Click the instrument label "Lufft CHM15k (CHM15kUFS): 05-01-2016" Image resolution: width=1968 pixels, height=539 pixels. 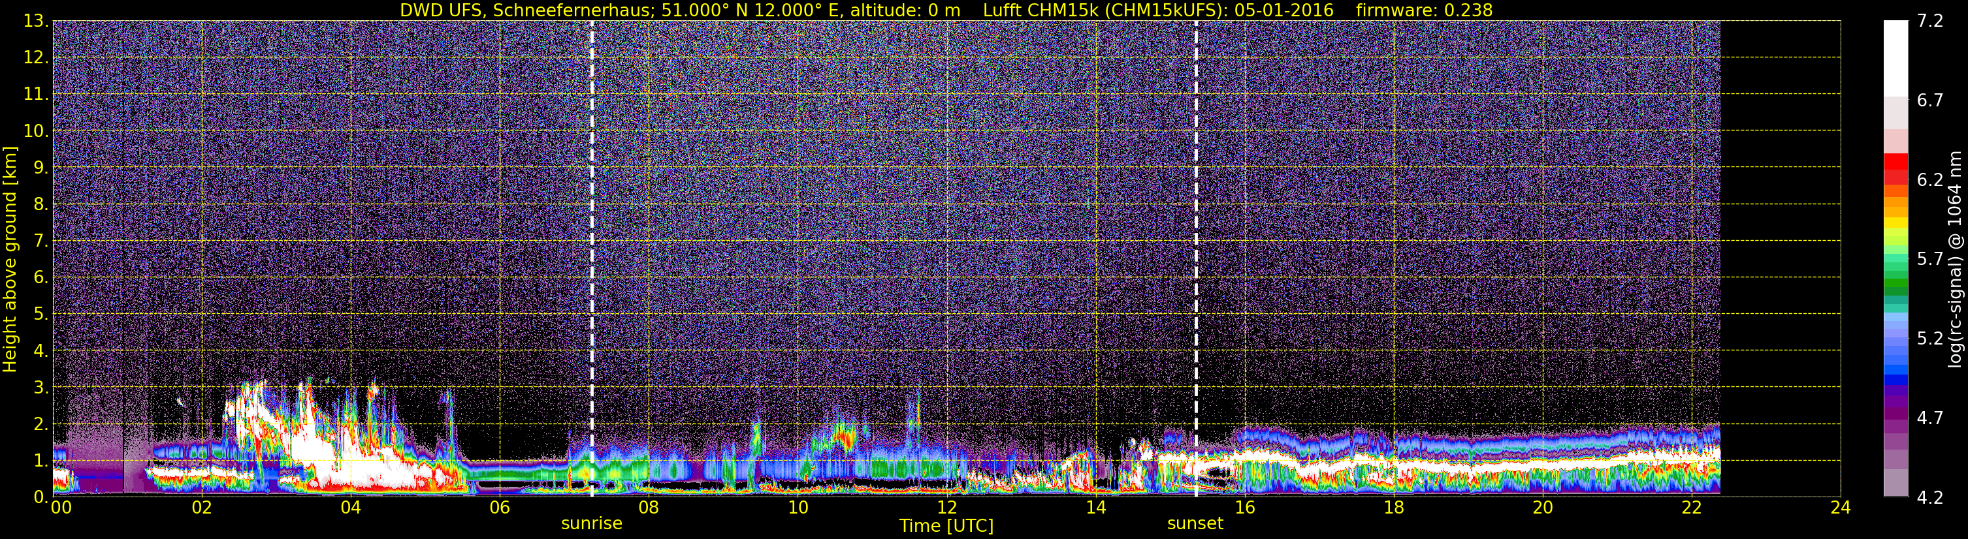click(1158, 10)
